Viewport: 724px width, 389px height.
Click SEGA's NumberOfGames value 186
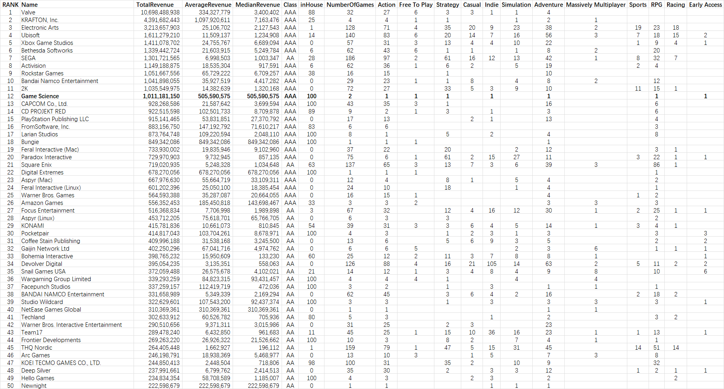tap(350, 58)
